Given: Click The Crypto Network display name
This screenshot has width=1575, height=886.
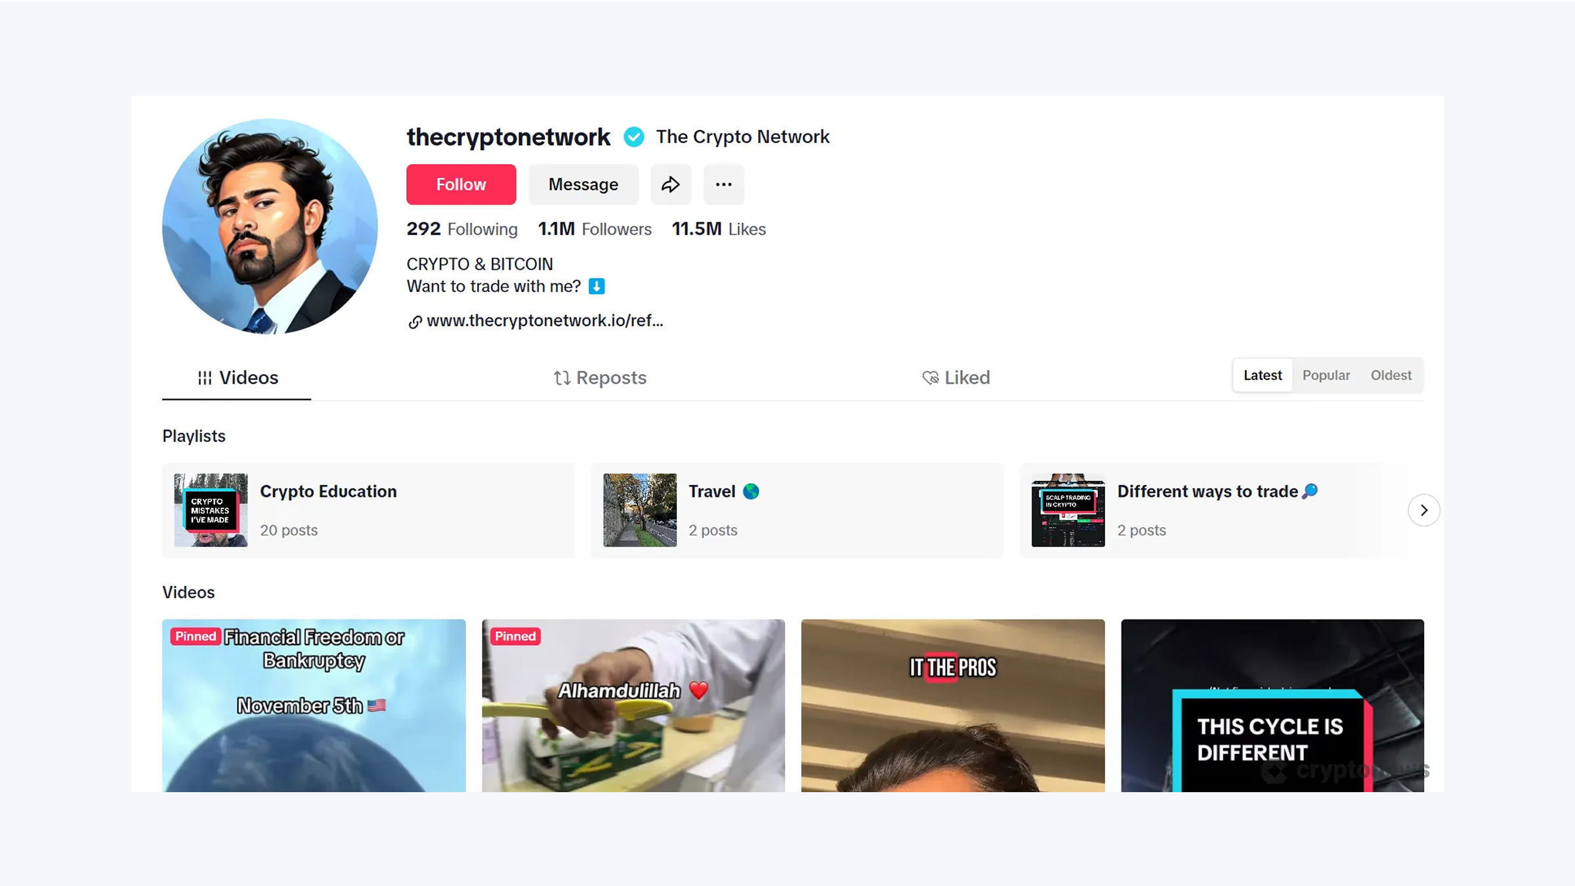Looking at the screenshot, I should click(742, 137).
